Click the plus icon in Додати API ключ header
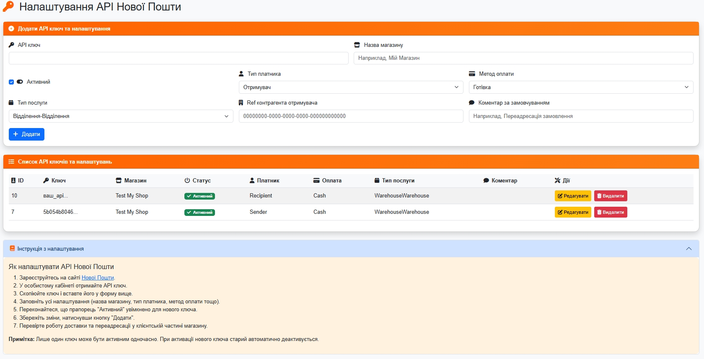Image resolution: width=704 pixels, height=359 pixels. [x=11, y=28]
